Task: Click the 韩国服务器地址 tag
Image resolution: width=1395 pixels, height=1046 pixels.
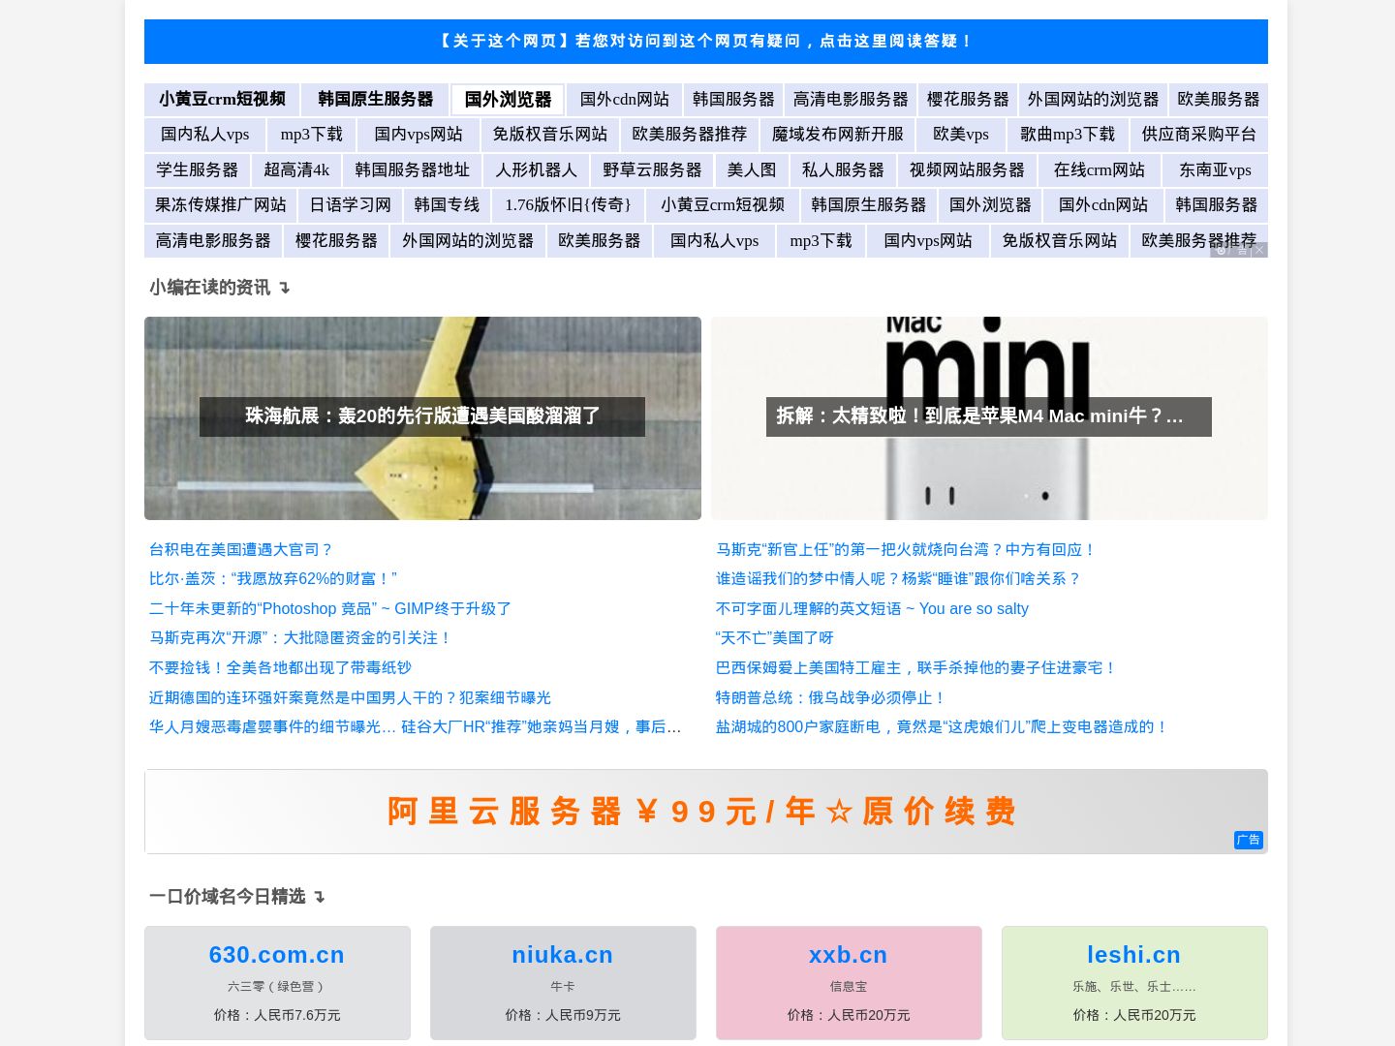Action: click(x=413, y=170)
